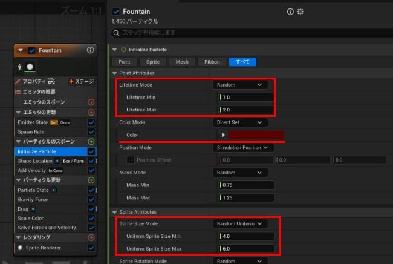Click the green circle icon beside Initialize Particle header

[x=123, y=50]
